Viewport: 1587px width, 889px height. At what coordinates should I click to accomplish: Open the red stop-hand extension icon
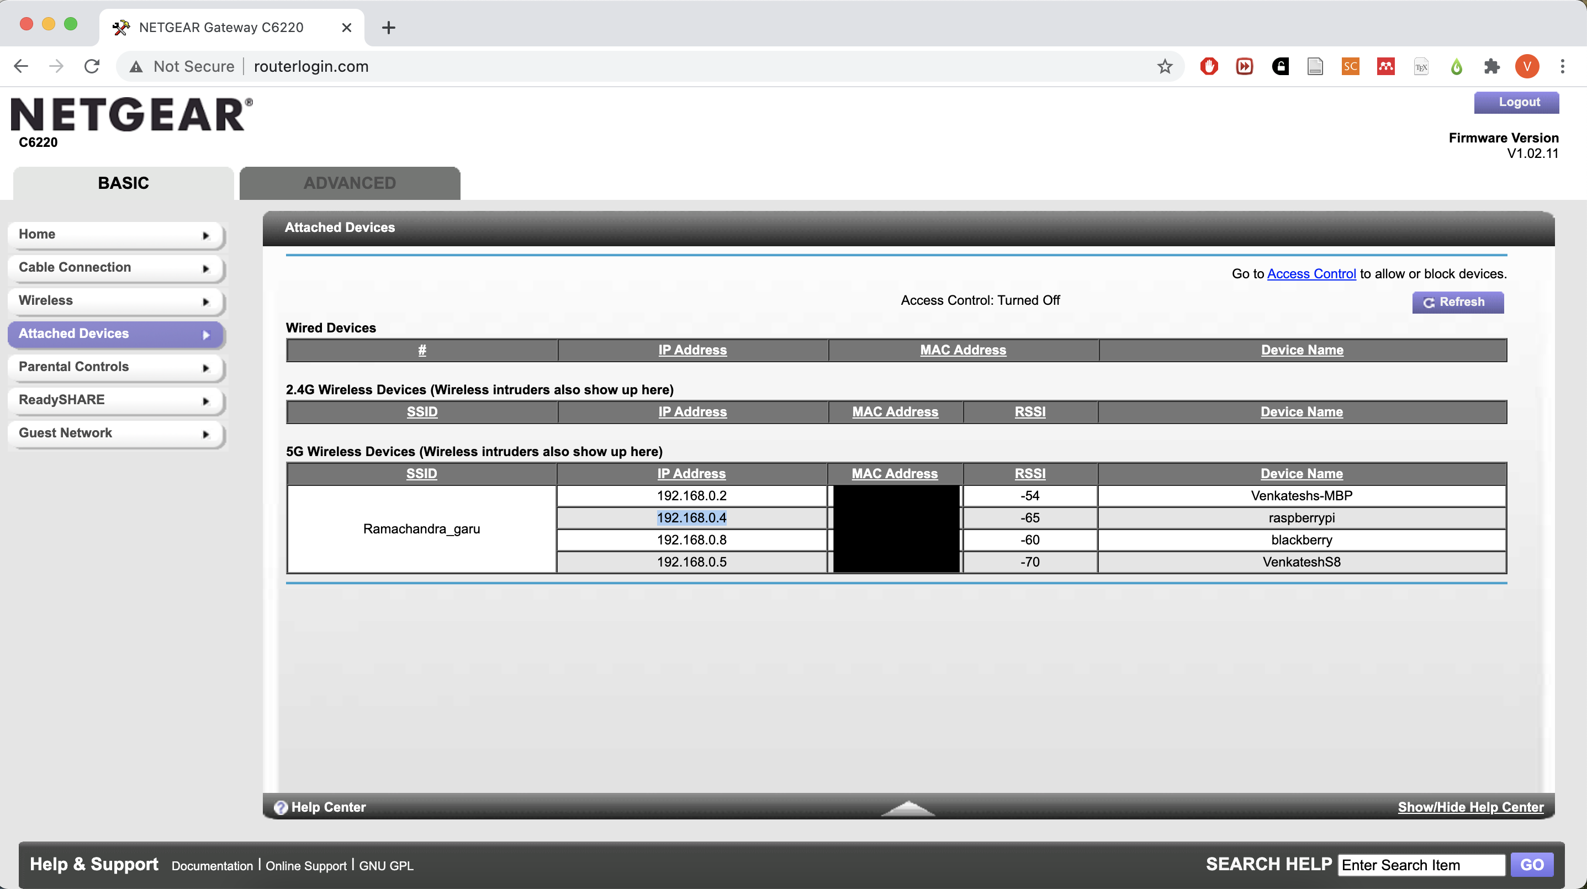point(1209,66)
